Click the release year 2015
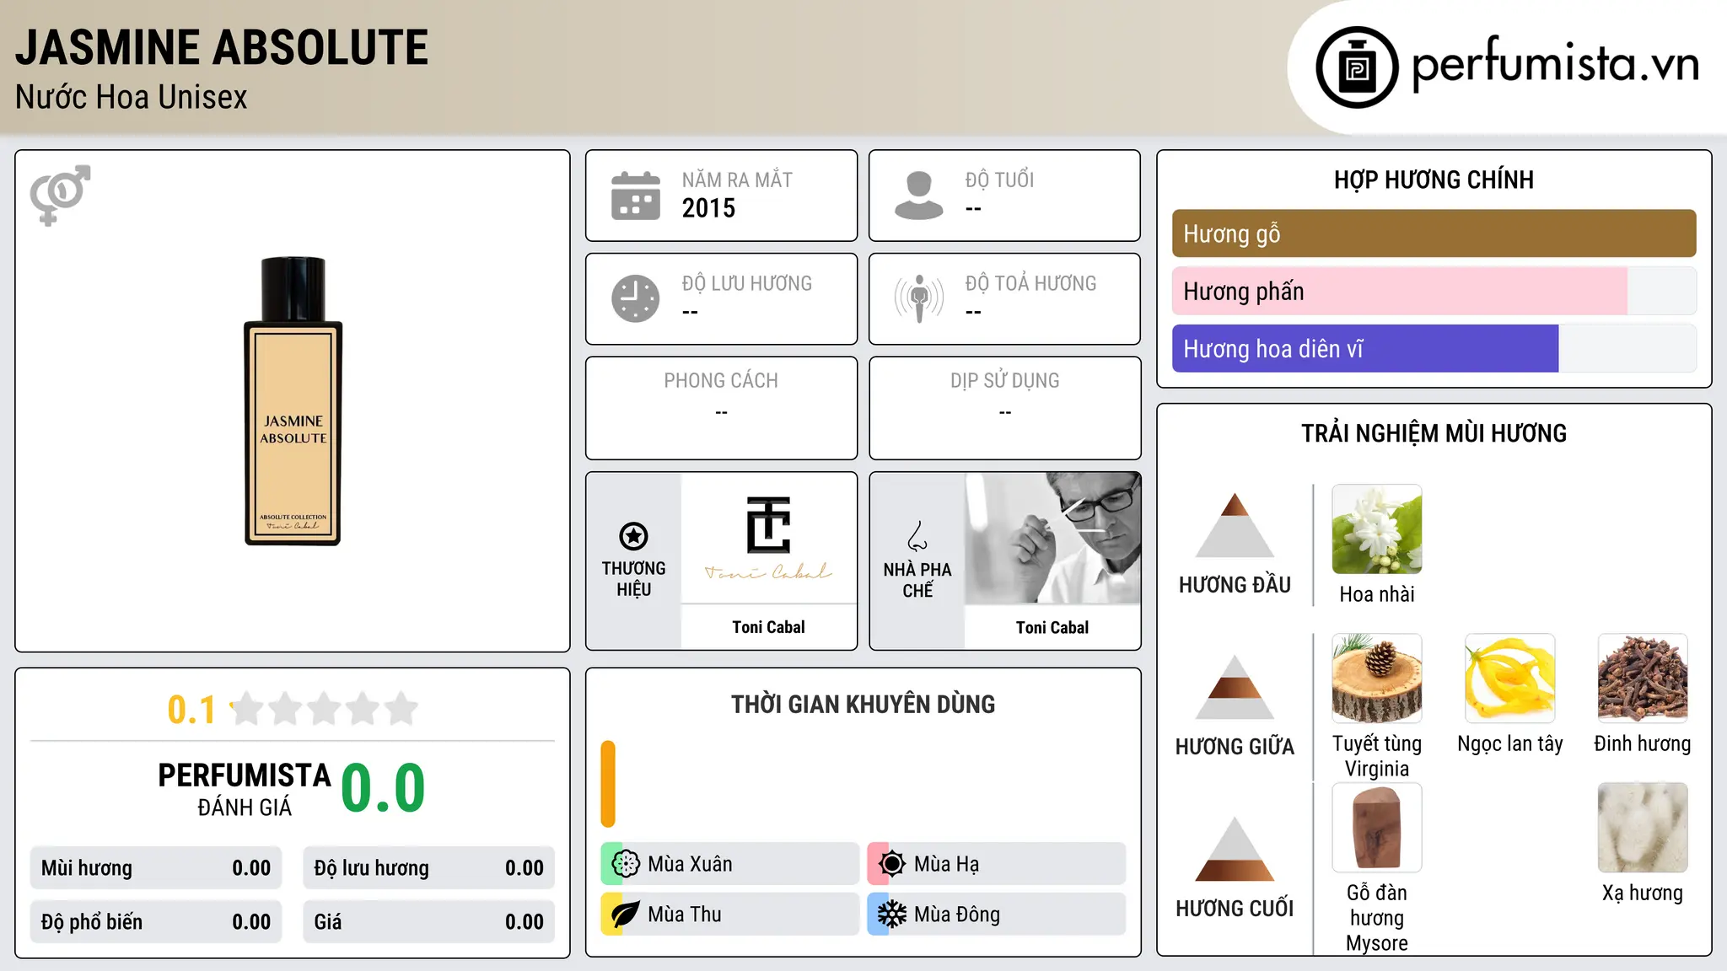Screen dimensions: 1727x971 click(x=708, y=208)
